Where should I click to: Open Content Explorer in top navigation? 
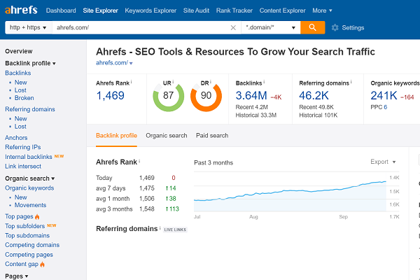tap(282, 10)
